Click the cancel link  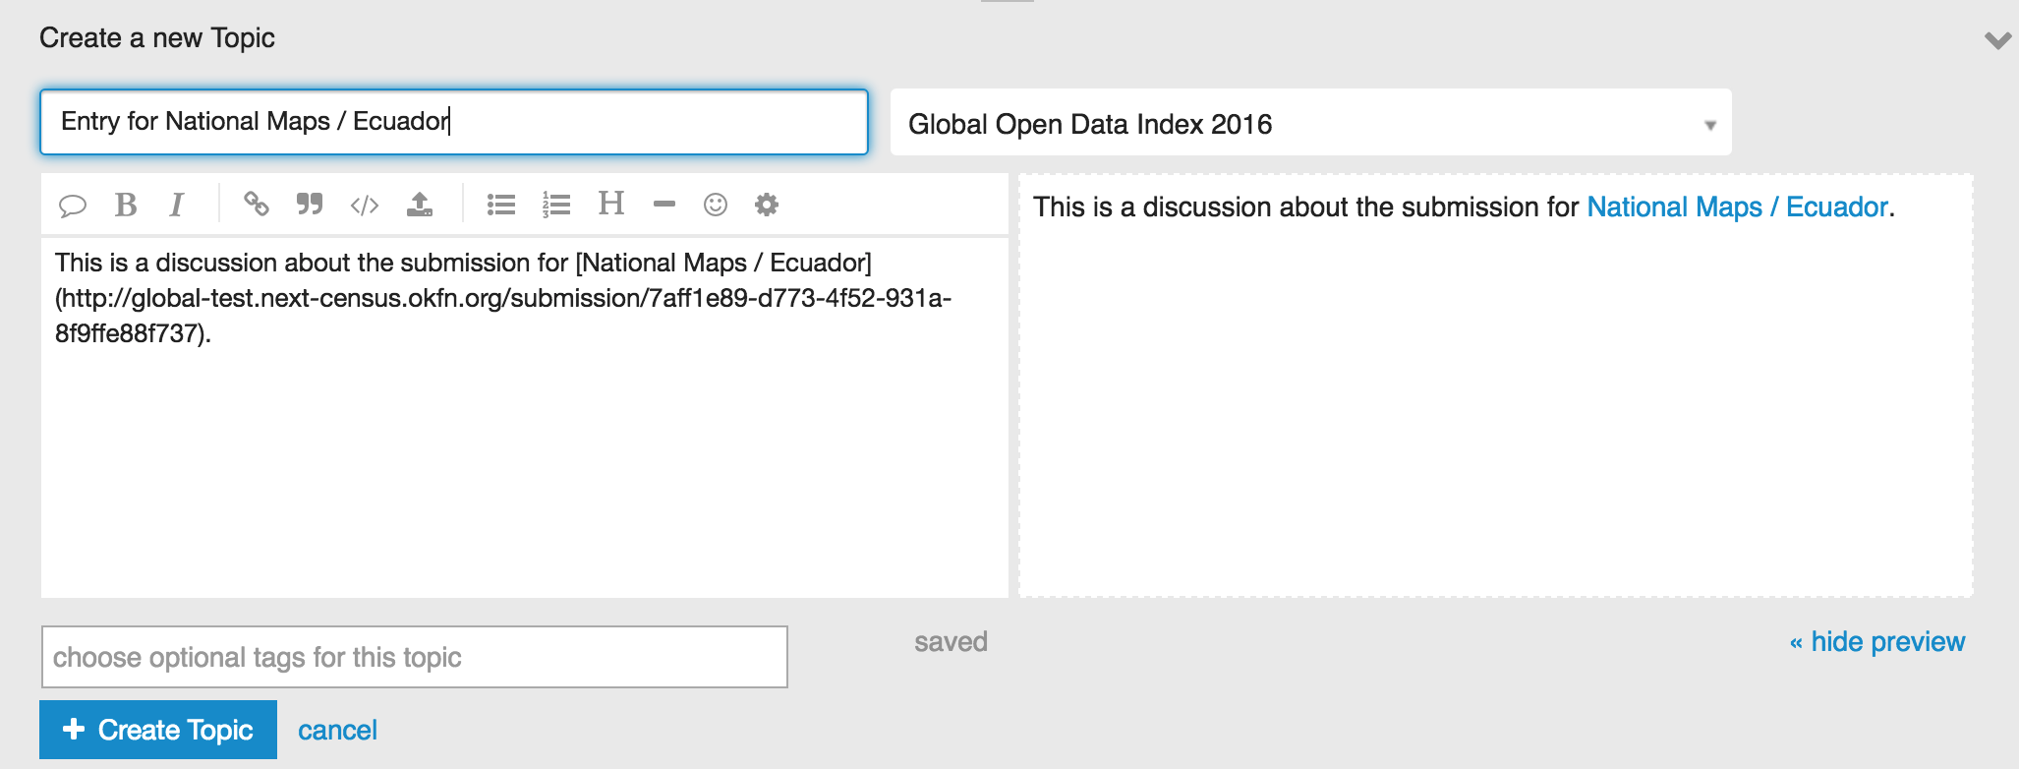[337, 731]
